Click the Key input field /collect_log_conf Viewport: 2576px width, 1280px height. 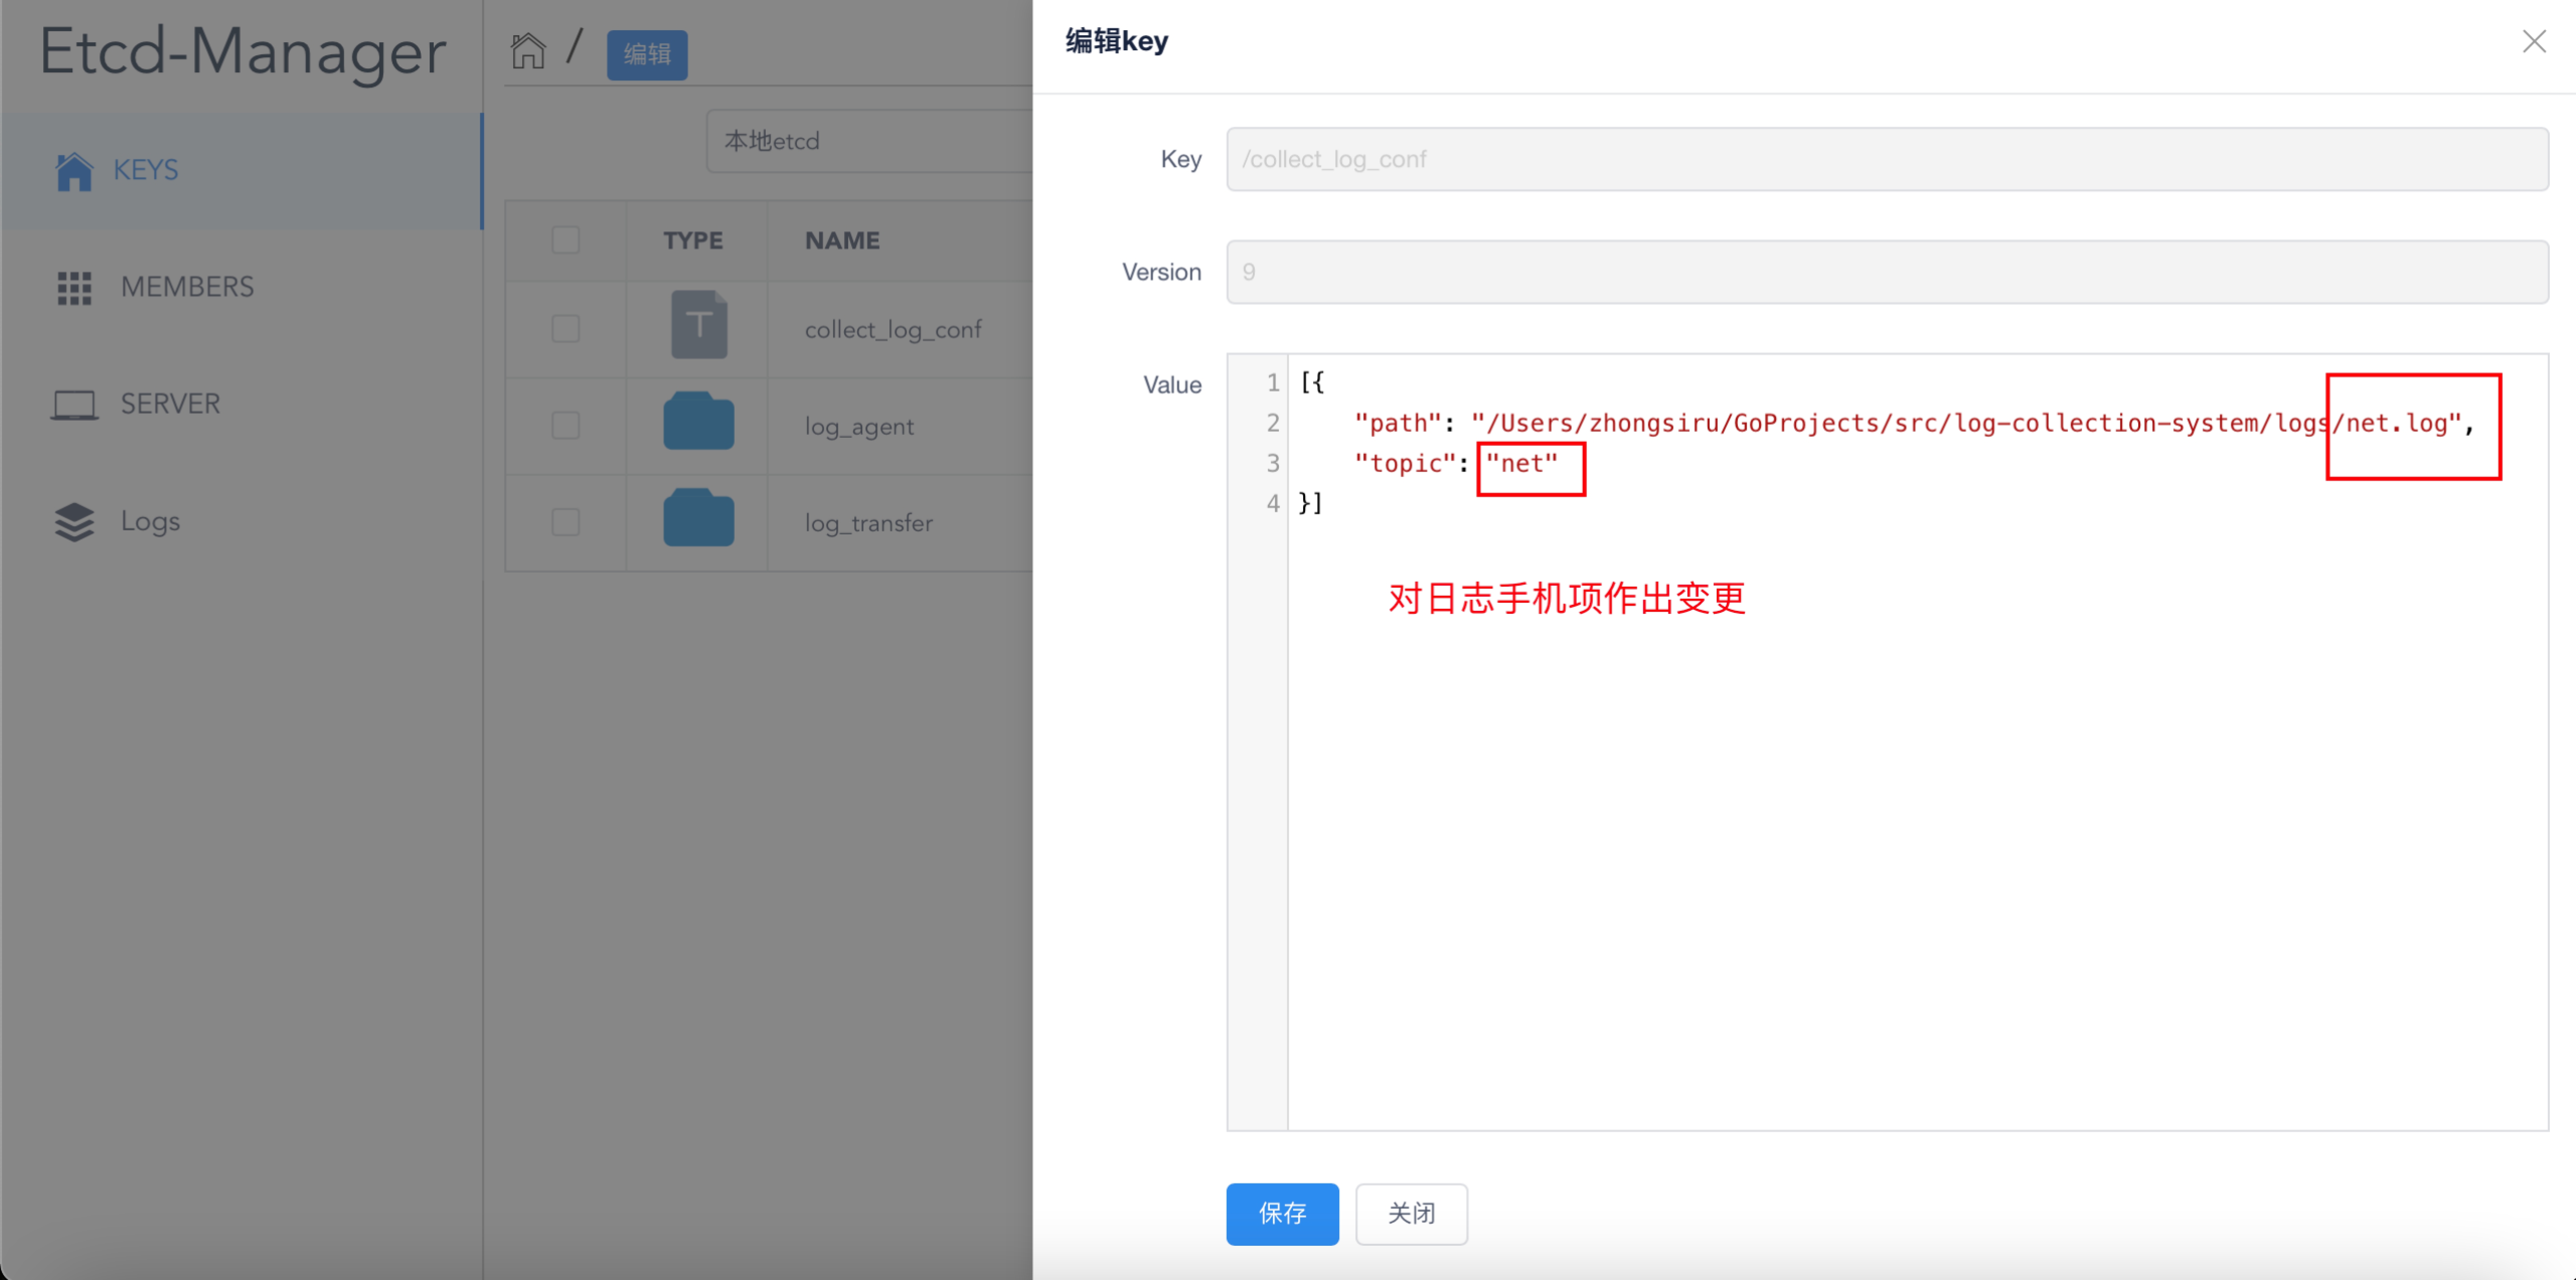(1887, 159)
